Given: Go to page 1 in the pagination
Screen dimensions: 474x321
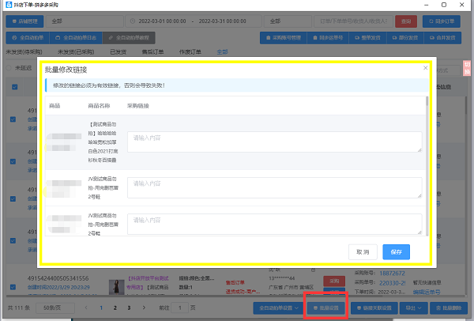Looking at the screenshot, I should 101,308.
